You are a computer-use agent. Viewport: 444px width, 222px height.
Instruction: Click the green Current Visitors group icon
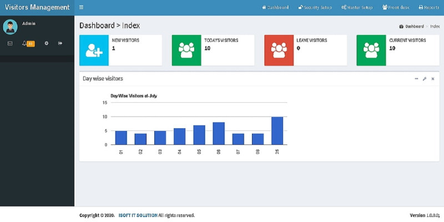point(371,51)
